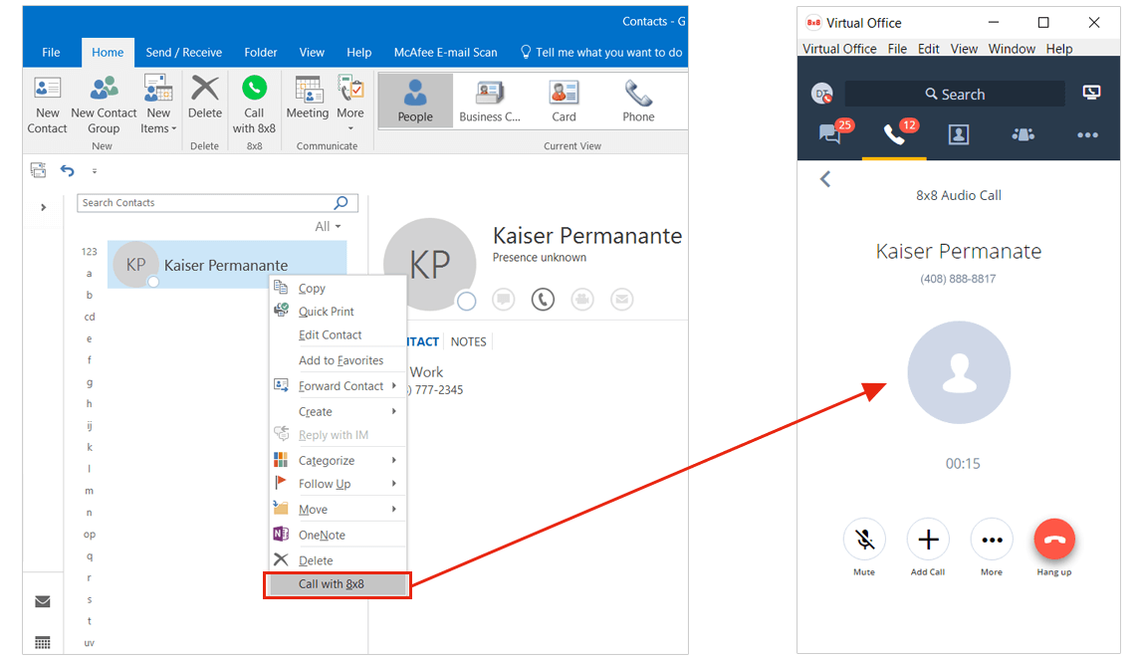The width and height of the screenshot is (1139, 659).
Task: Click New Contact ribbon icon
Action: click(x=47, y=107)
